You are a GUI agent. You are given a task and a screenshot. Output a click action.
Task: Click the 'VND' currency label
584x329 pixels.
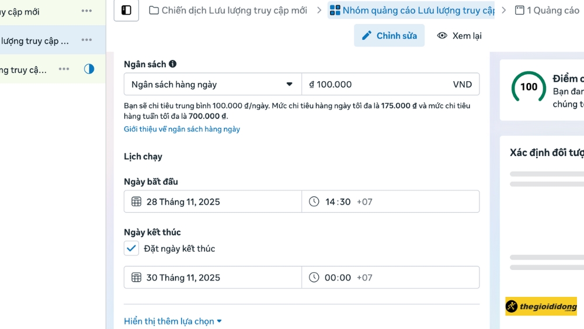(462, 84)
